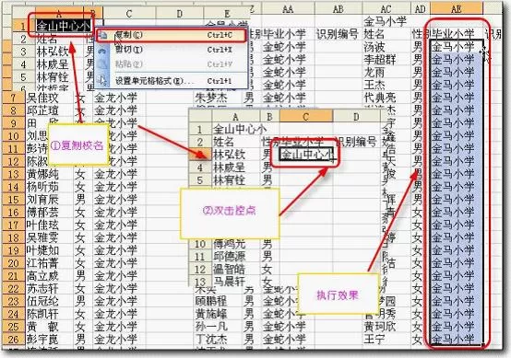Select column AB header
This screenshot has height=358, width=511.
tap(339, 8)
